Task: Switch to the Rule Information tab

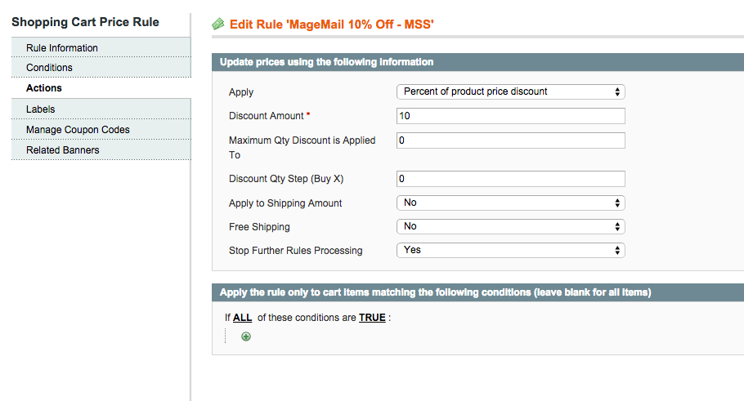Action: pos(62,48)
